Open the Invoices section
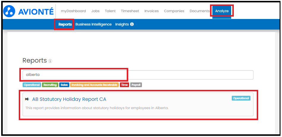 (151, 11)
